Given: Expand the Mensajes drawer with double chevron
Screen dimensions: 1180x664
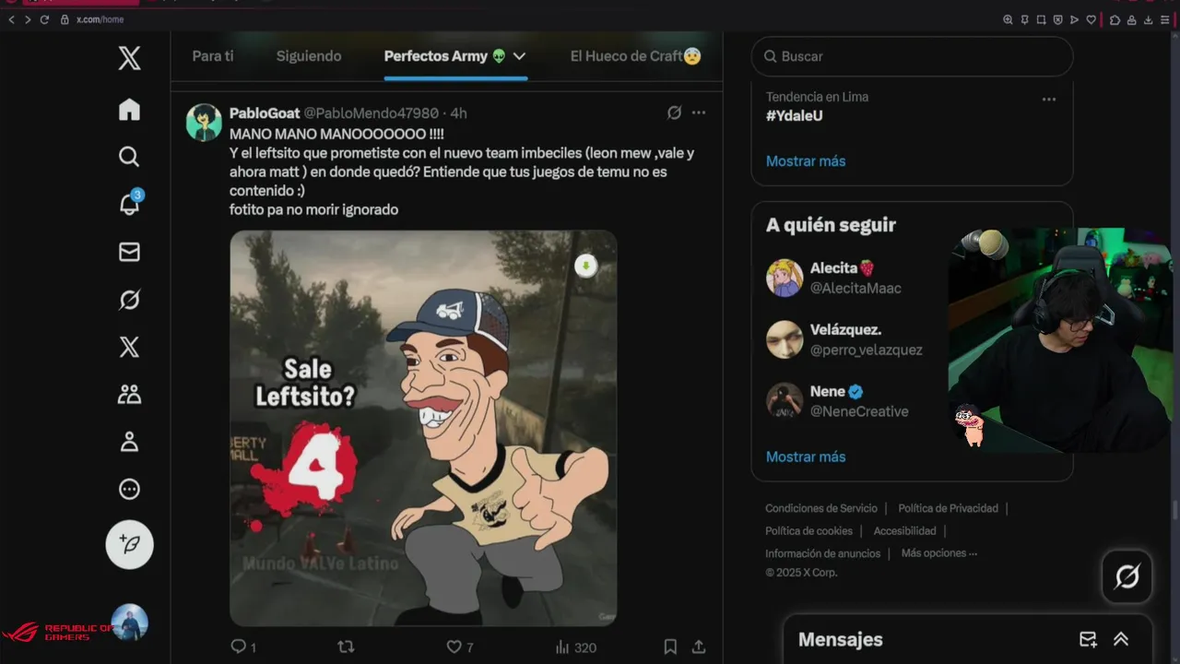Looking at the screenshot, I should 1121,639.
